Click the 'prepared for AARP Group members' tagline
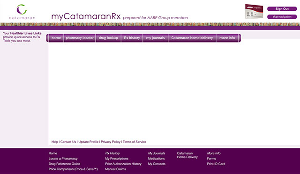 pos(156,18)
